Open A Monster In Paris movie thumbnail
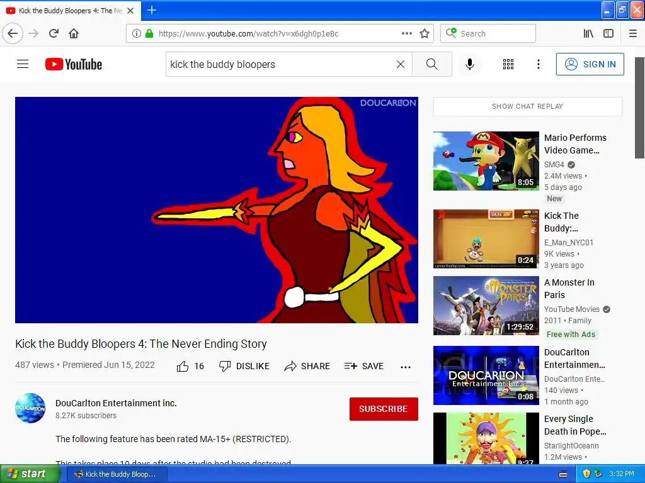Screen dimensions: 645x483 pos(486,306)
